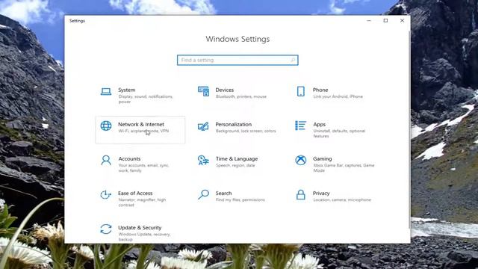Open Time & Language settings label
This screenshot has height=269, width=478.
[237, 159]
